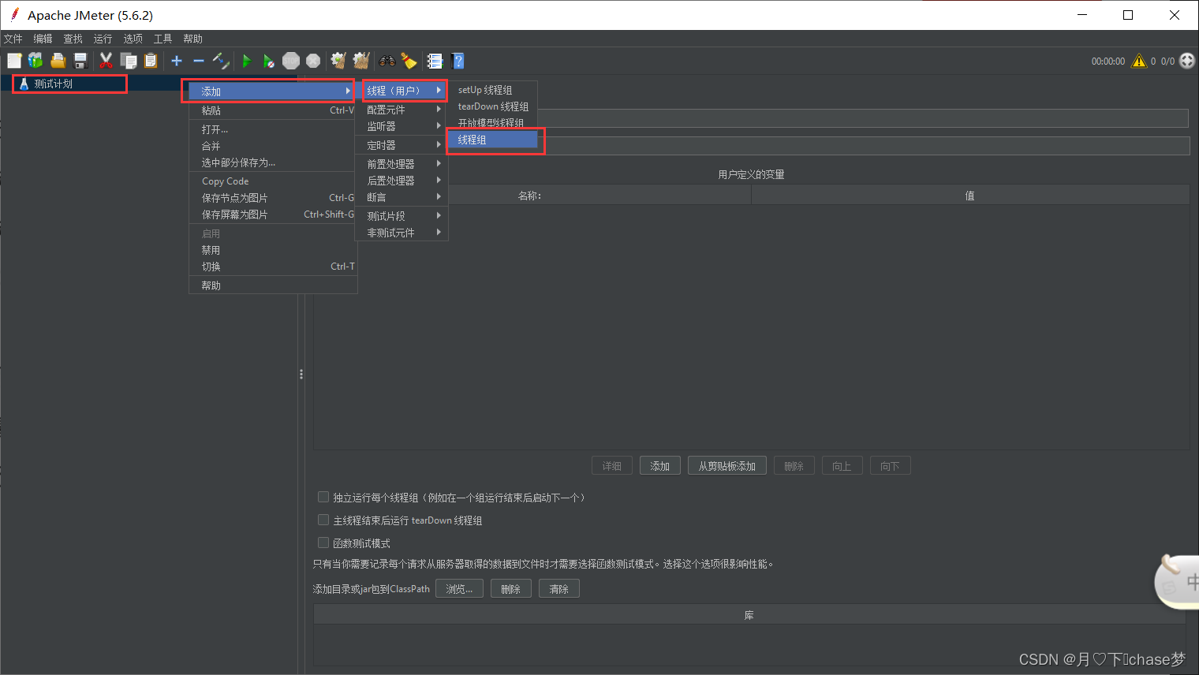Screen dimensions: 1199x675
Task: Start the test with green play icon
Action: coord(247,61)
